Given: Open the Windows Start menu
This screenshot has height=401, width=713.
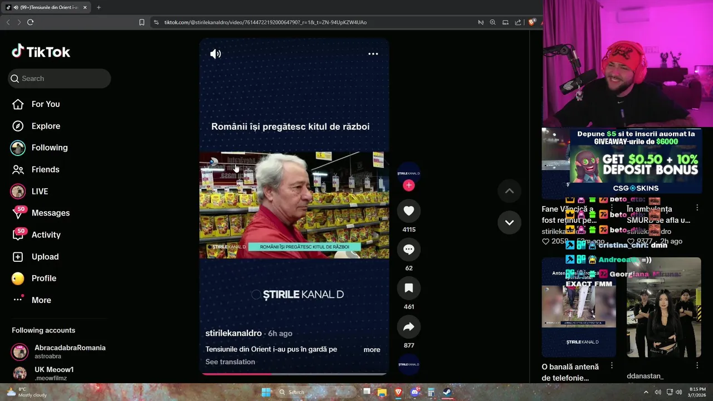Looking at the screenshot, I should 266,392.
